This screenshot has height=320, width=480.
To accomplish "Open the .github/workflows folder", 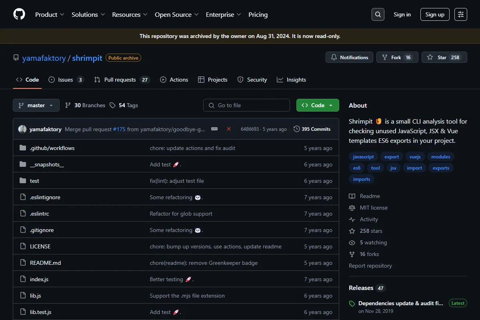I will point(52,148).
